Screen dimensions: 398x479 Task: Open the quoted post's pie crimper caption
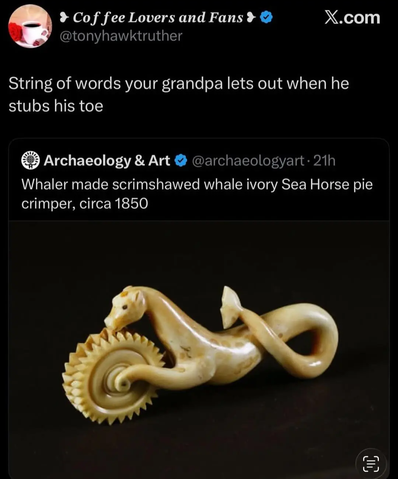coord(197,194)
